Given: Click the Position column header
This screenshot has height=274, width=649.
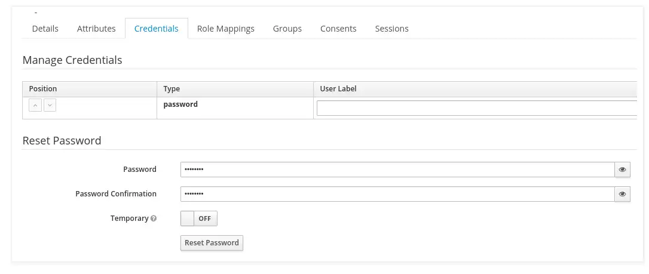Looking at the screenshot, I should point(43,89).
